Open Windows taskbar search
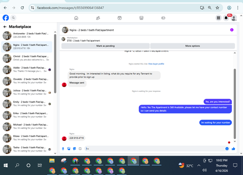 pos(17,165)
